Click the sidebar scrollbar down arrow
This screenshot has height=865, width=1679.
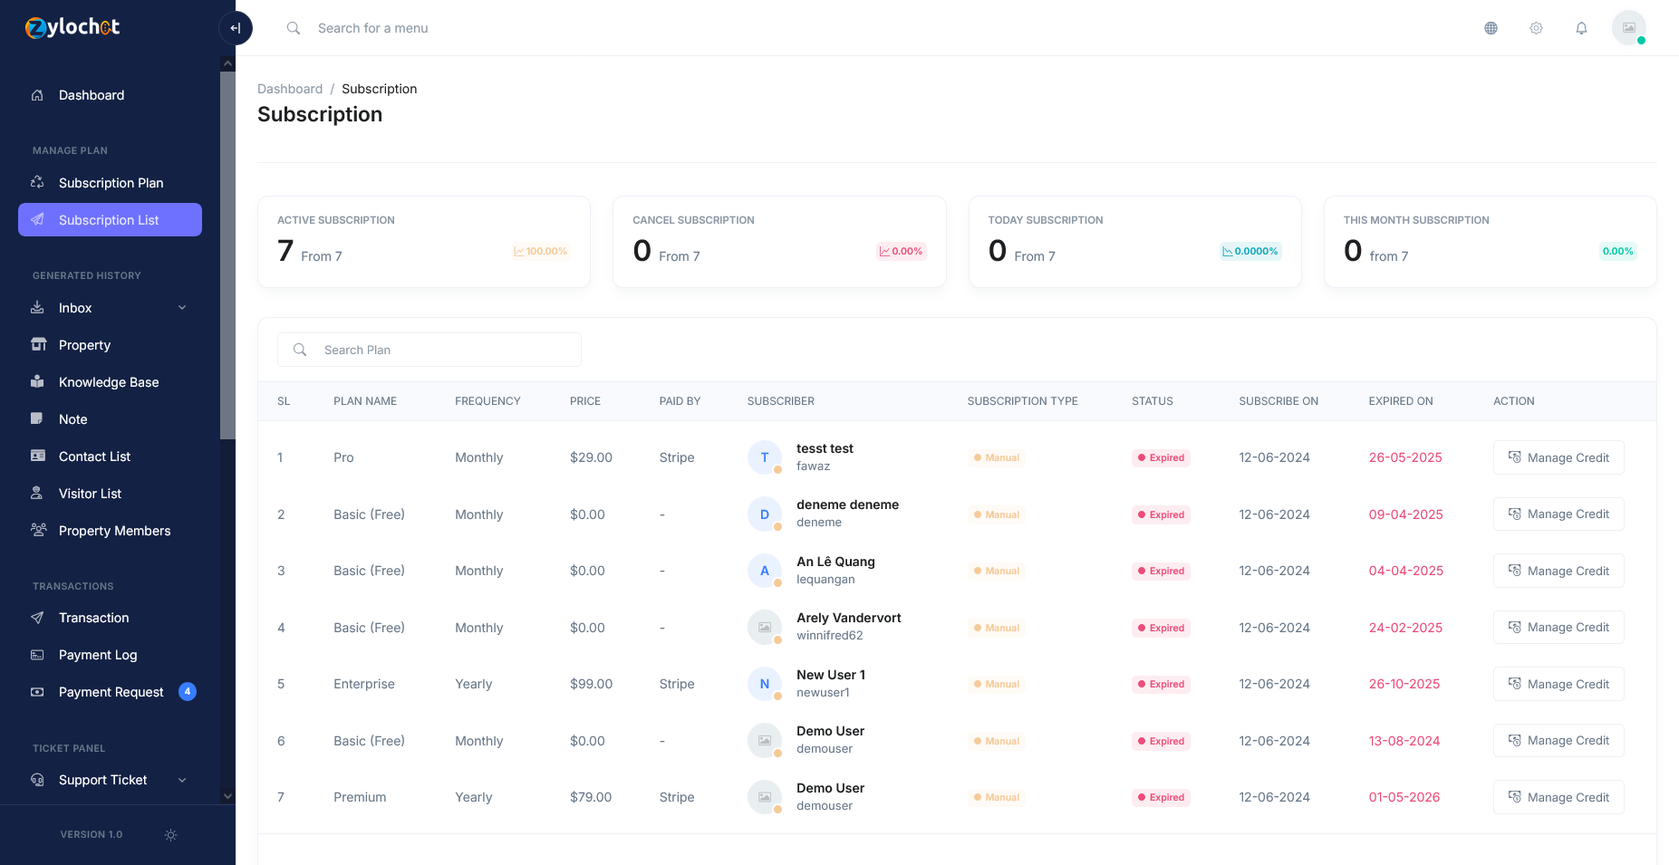227,796
